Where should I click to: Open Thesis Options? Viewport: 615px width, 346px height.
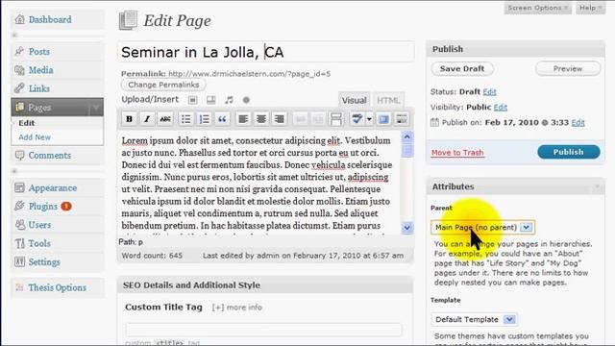[x=57, y=287]
